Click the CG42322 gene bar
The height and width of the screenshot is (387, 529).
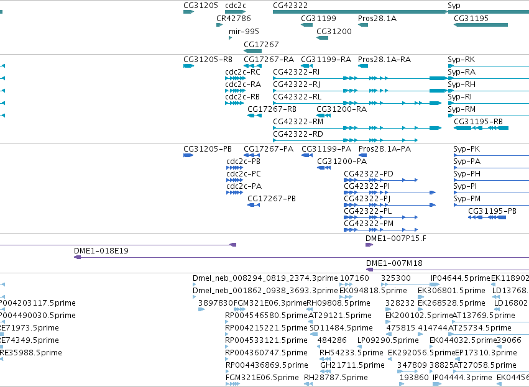point(361,12)
